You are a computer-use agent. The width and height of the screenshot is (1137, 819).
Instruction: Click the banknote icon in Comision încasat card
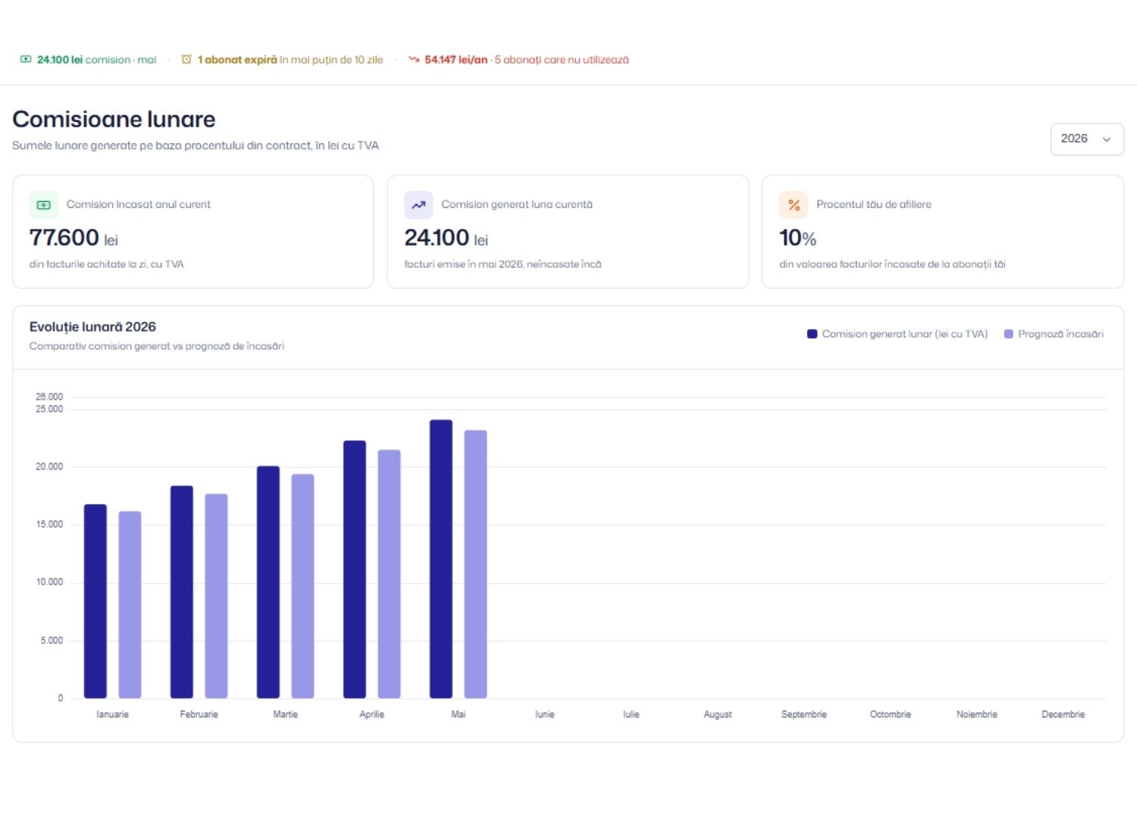pos(44,205)
